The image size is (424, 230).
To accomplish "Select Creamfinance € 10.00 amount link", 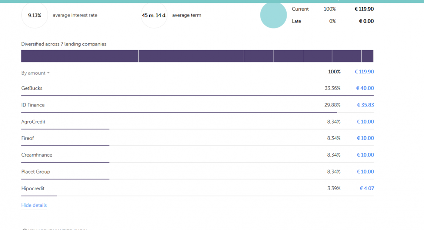I will coord(365,155).
